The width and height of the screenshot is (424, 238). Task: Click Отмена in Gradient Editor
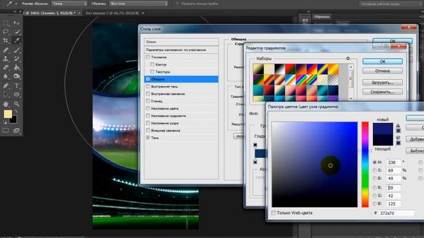point(382,71)
